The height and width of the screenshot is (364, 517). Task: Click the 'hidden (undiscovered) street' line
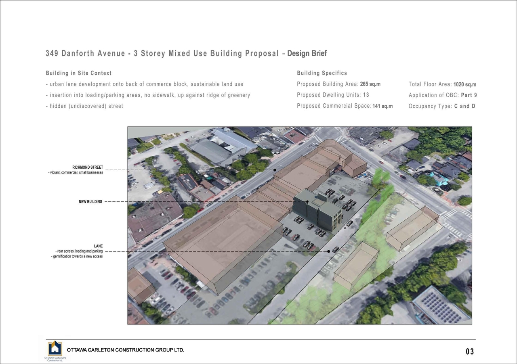tap(84, 106)
